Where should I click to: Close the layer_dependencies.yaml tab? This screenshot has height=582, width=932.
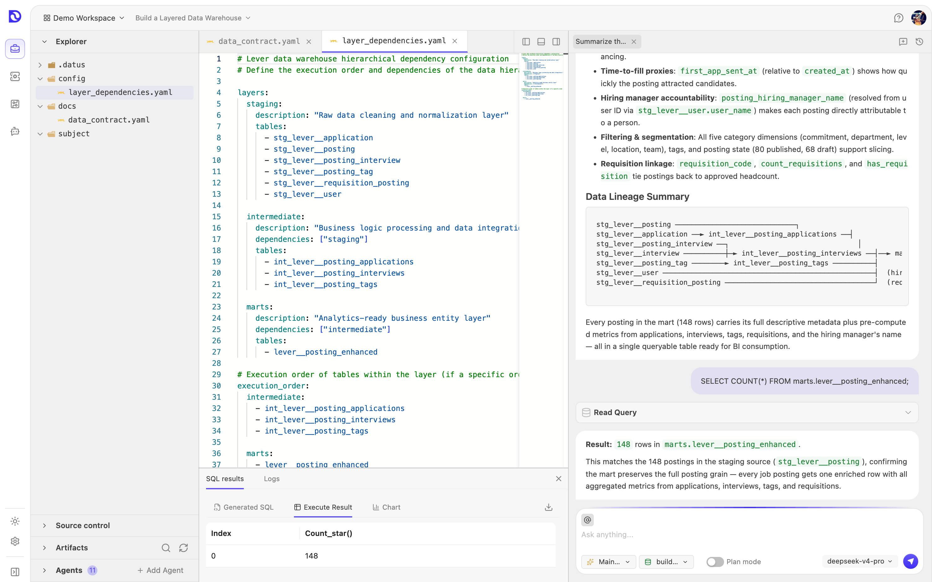[x=455, y=41]
